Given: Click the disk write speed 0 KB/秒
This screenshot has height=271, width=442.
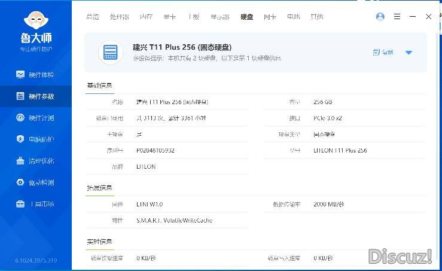Looking at the screenshot, I should coord(324,258).
